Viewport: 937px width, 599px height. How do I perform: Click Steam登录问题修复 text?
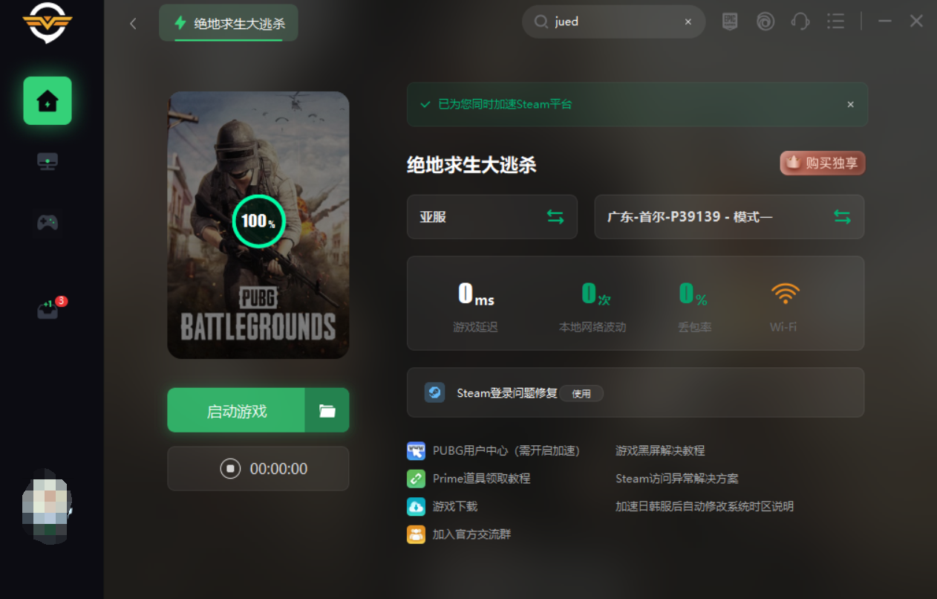coord(507,393)
